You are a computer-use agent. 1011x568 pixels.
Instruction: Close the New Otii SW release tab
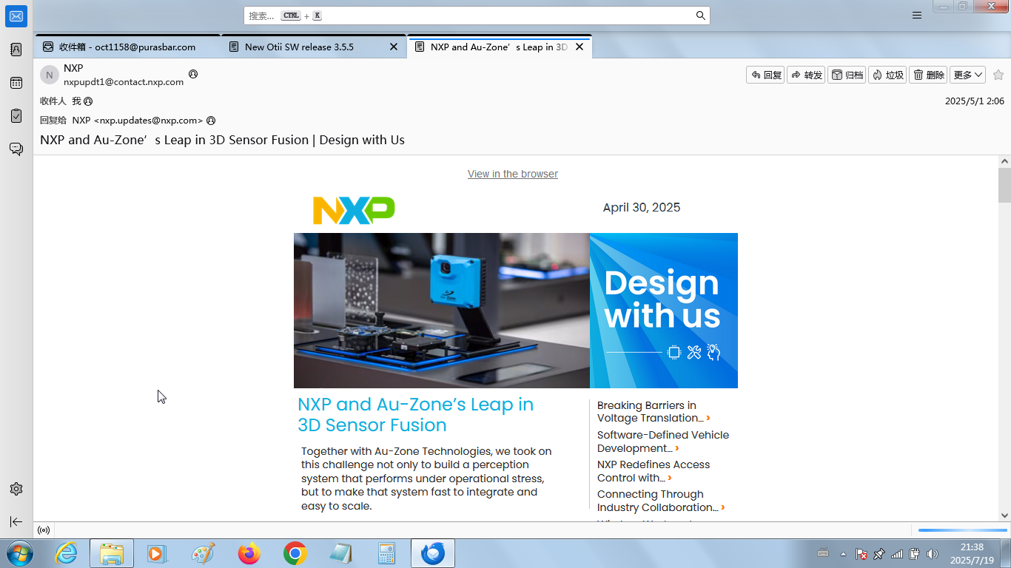(x=394, y=47)
